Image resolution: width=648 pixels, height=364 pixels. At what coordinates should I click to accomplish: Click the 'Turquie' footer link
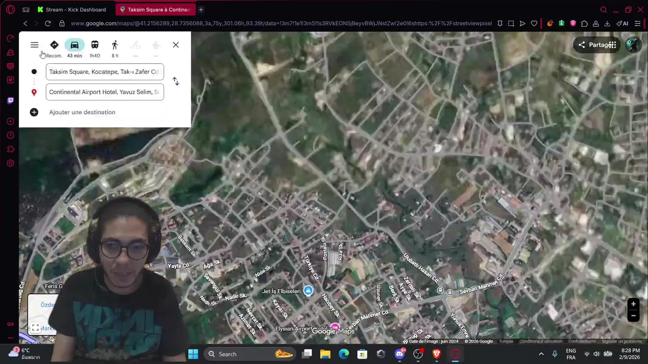pyautogui.click(x=506, y=341)
